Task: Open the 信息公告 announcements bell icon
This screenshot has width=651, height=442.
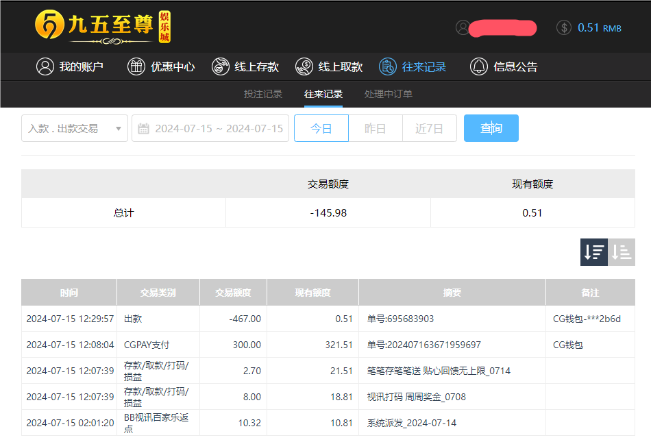Action: pyautogui.click(x=479, y=66)
